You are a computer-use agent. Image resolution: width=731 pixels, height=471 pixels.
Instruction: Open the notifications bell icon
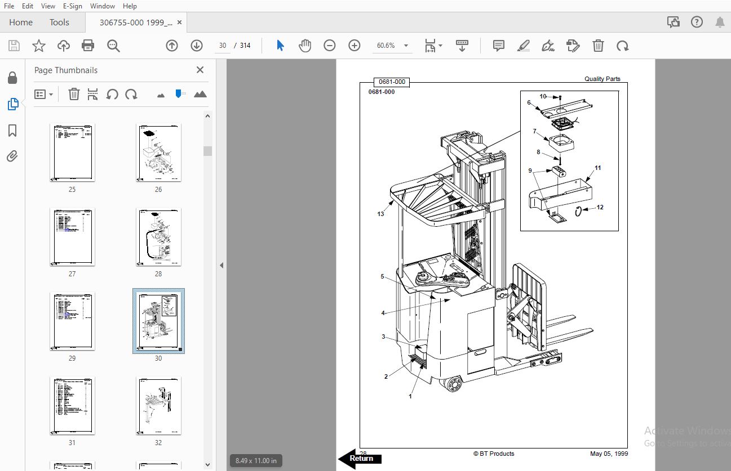click(x=720, y=22)
